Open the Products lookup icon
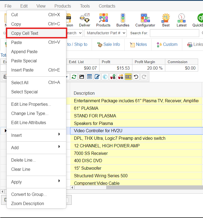 103,20
